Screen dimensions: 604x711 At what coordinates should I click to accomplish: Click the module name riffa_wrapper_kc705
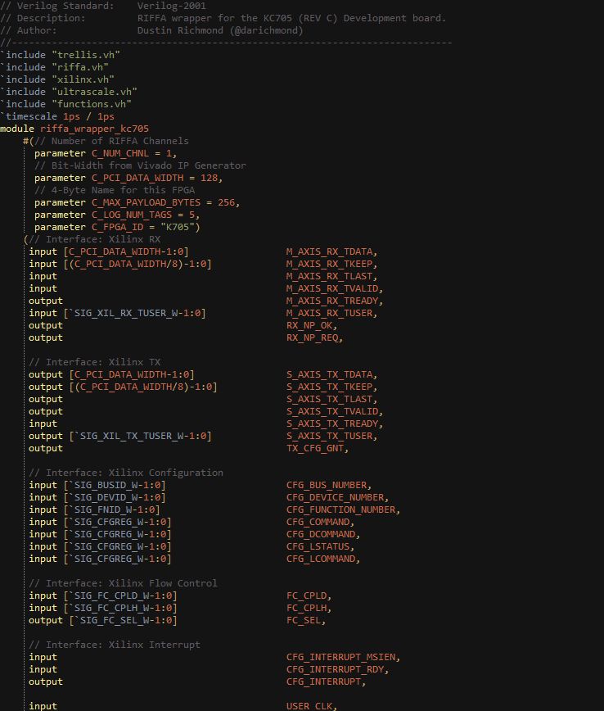pyautogui.click(x=94, y=129)
